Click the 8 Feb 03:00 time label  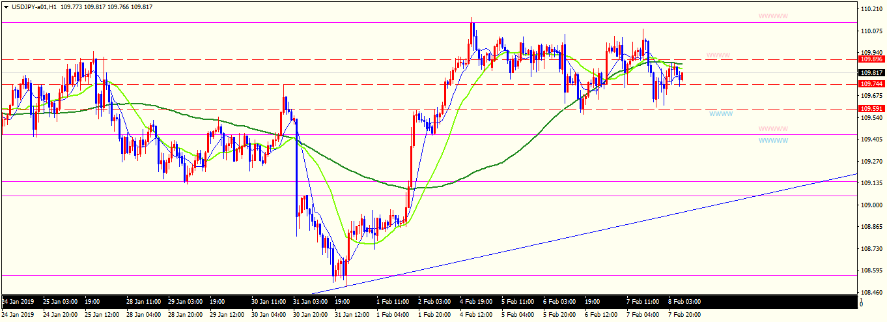coord(684,302)
